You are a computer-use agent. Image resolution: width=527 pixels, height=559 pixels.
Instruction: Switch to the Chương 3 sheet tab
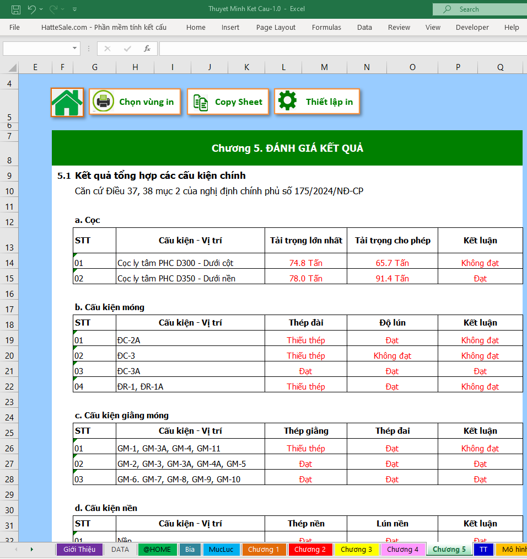pyautogui.click(x=356, y=550)
